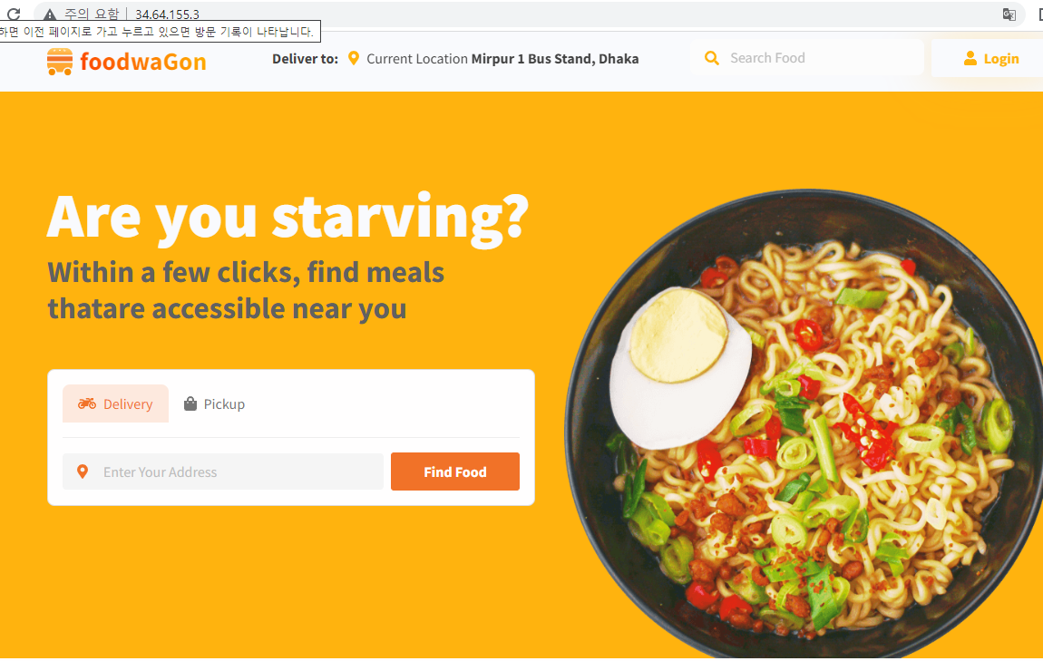Click the user icon next to Login

[970, 59]
